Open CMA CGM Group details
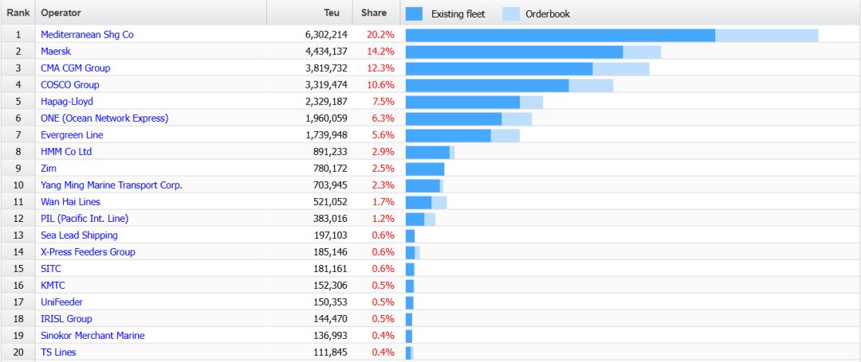This screenshot has width=861, height=362. pos(75,68)
